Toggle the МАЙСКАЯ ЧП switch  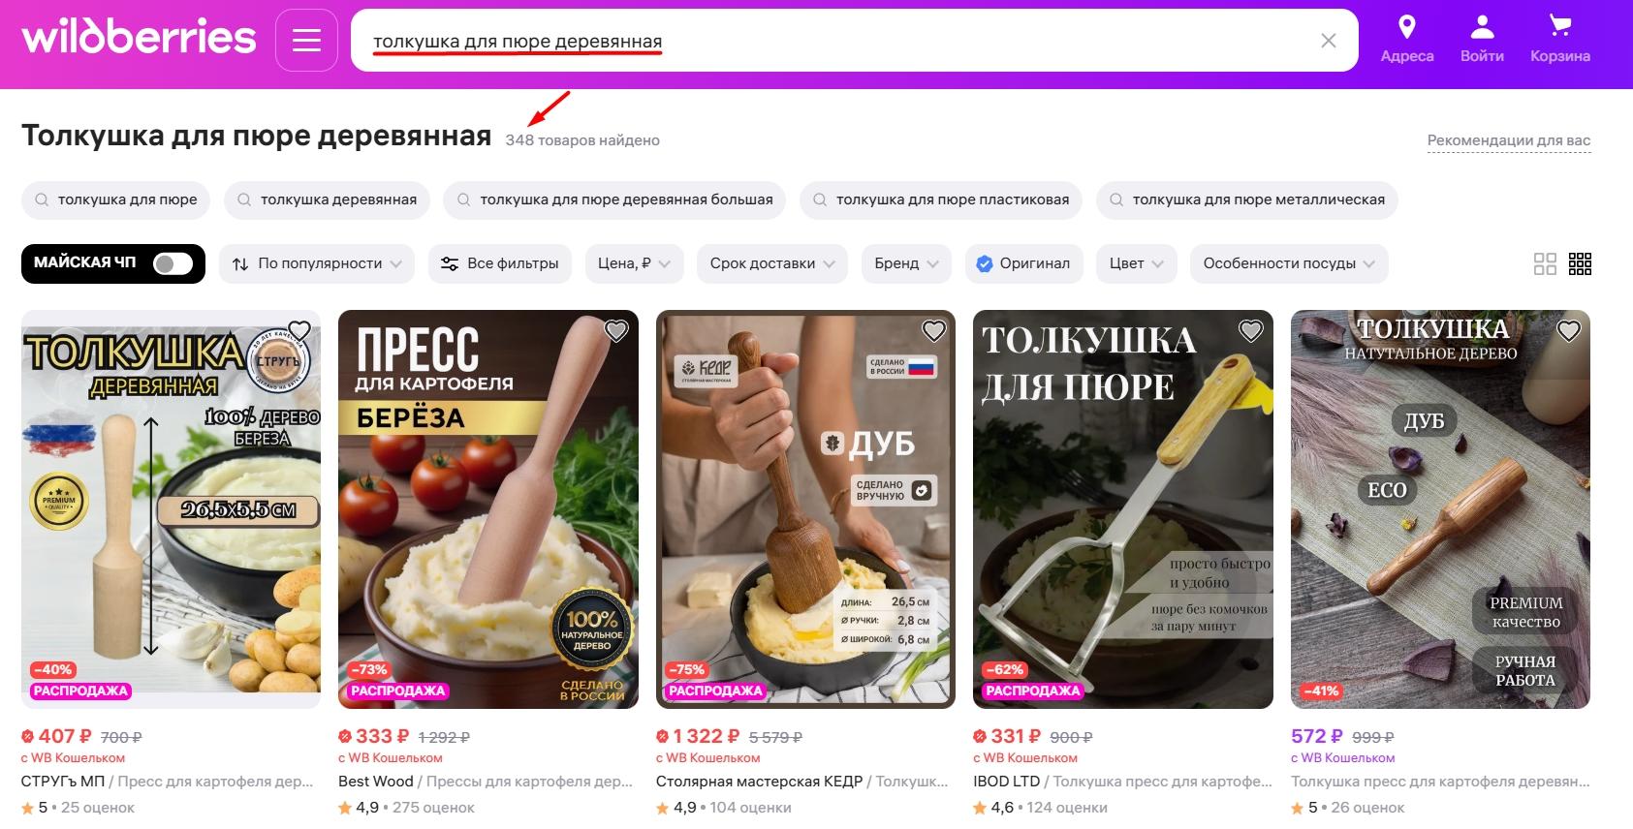point(173,263)
